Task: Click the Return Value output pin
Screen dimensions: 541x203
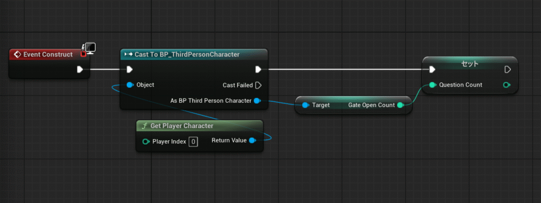Action: pos(252,140)
